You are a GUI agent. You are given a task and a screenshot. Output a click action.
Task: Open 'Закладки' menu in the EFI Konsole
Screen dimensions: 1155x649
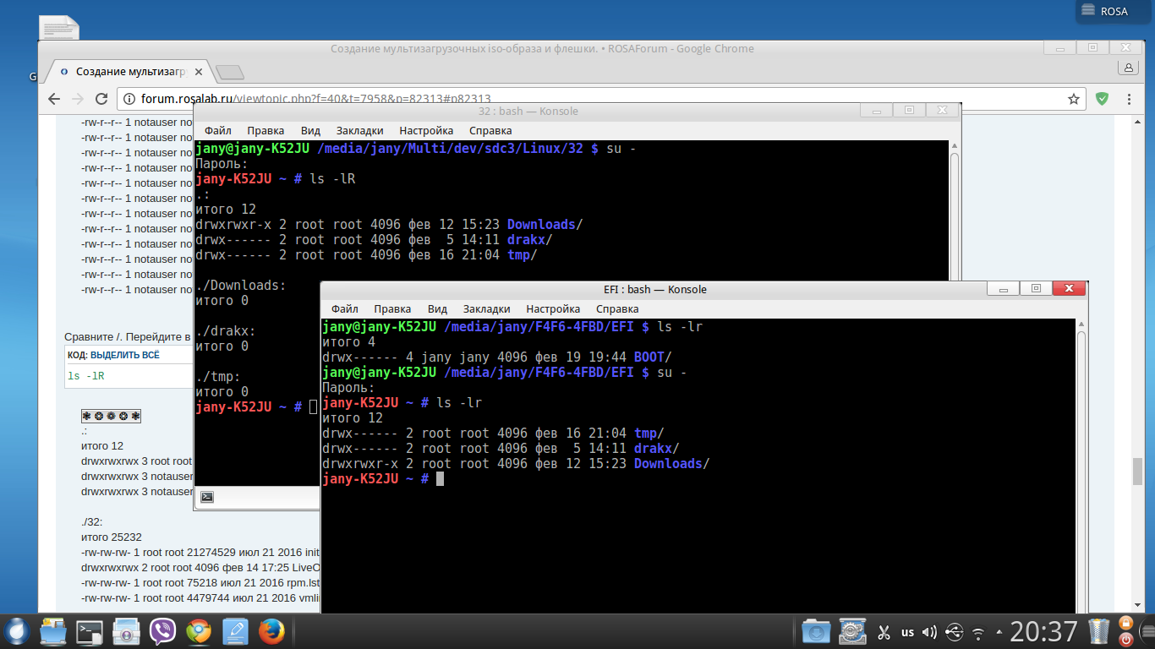[x=486, y=309]
